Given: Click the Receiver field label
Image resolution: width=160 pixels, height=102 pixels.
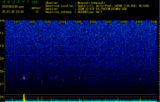Looking at the screenshot, I should [x=52, y=9].
